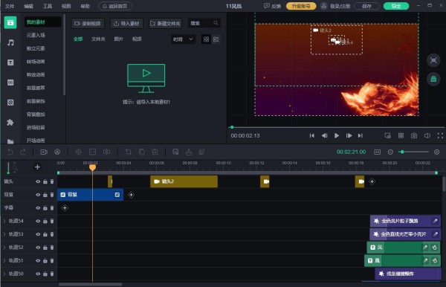Click the plus button to add track
This screenshot has height=287, width=446.
tap(37, 167)
